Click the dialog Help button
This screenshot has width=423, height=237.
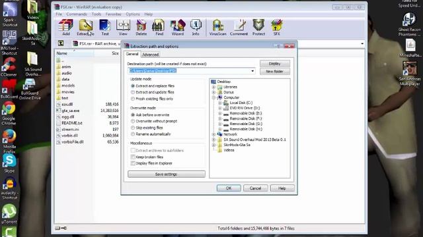click(x=282, y=188)
